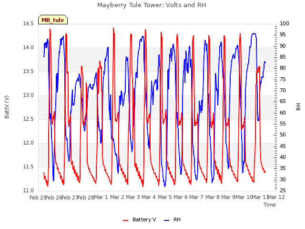This screenshot has width=305, height=229.
Task: Click the blue RH legend swatch
Action: click(x=167, y=220)
